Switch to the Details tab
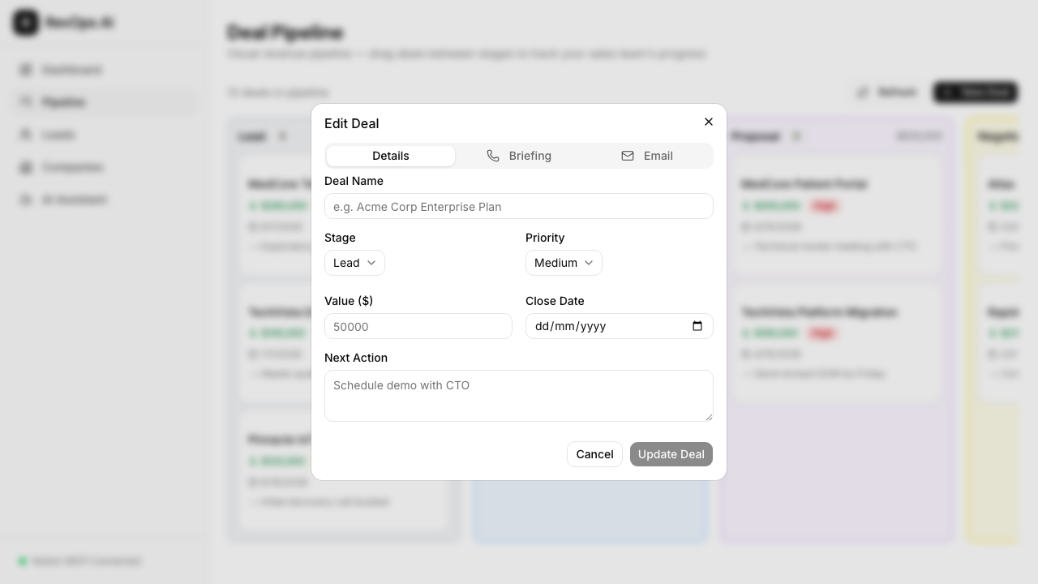The image size is (1038, 584). point(391,156)
